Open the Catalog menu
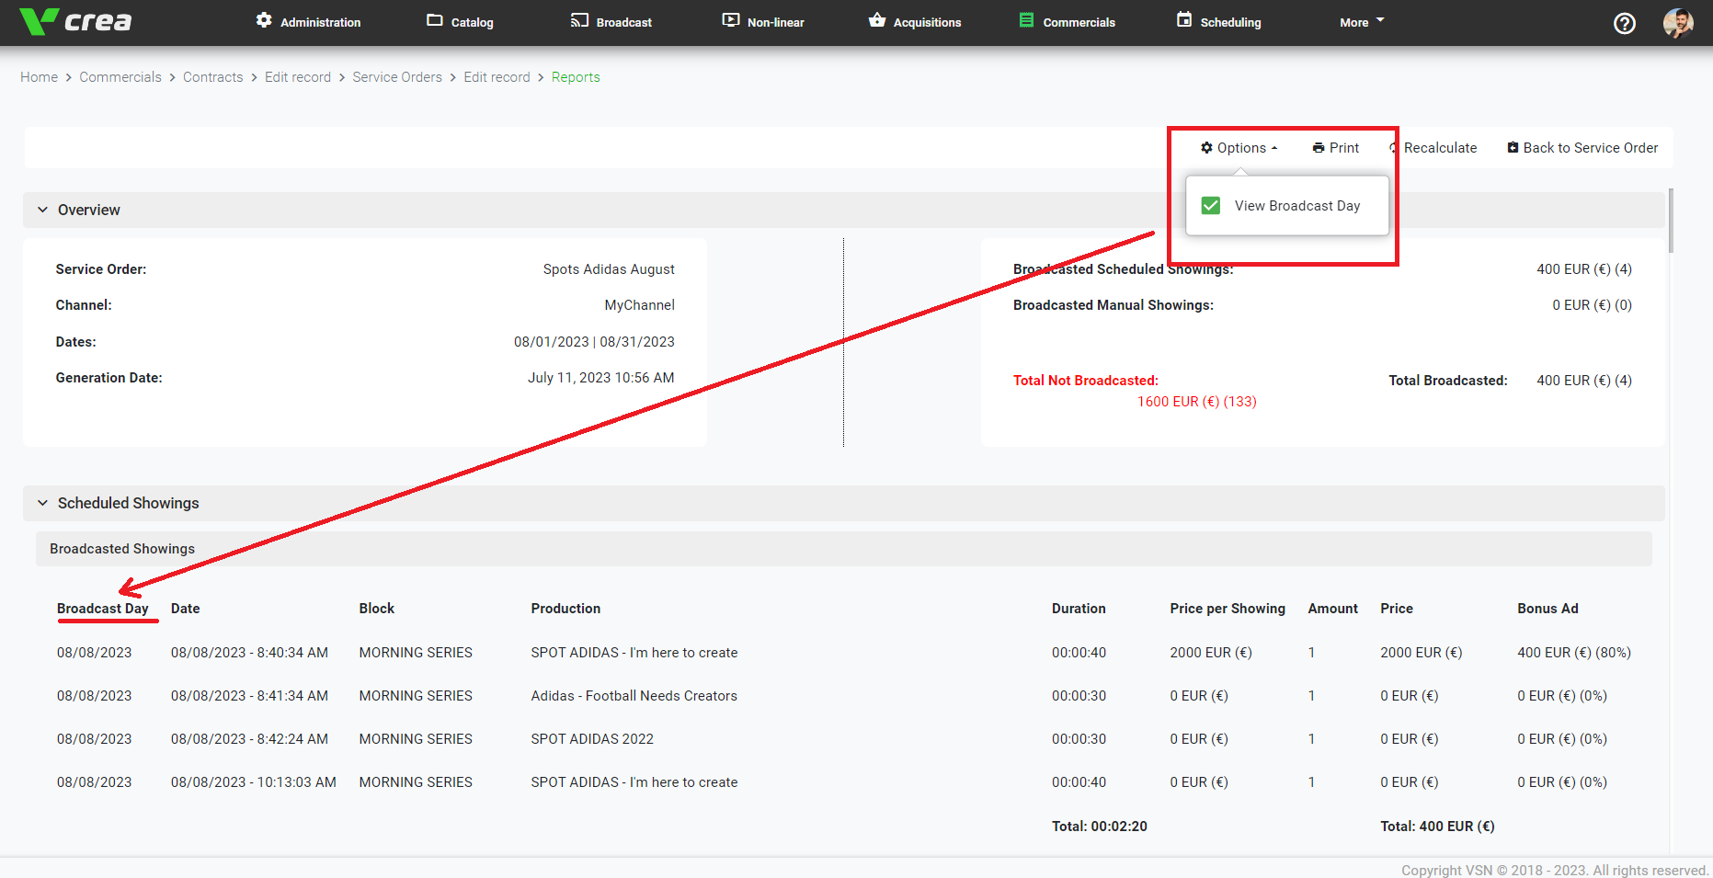 coord(461,22)
